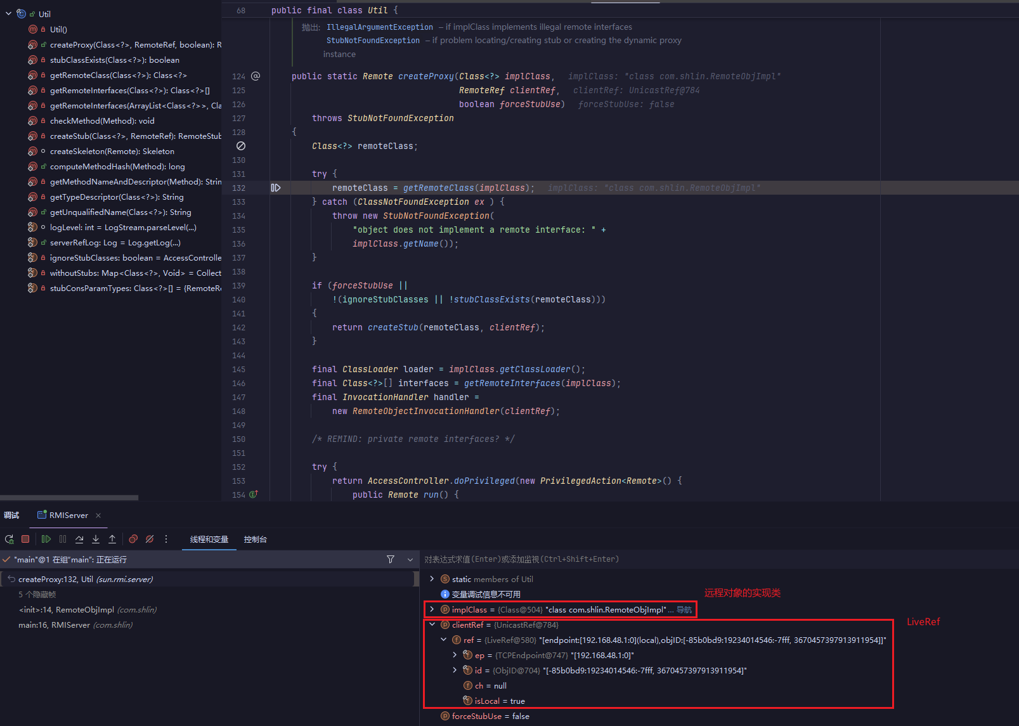
Task: Select the <init>:14 RemoteObjImpl frame
Action: 88,610
